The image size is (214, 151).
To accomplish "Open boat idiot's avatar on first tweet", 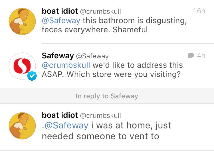I will pos(22,21).
